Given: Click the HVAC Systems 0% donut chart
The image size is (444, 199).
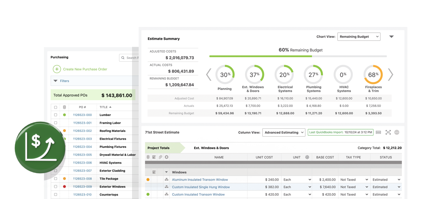Looking at the screenshot, I should [343, 75].
